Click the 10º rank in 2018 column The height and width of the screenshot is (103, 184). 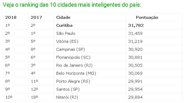pyautogui.click(x=9, y=97)
